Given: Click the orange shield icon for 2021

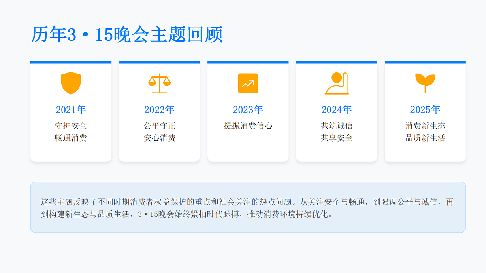Looking at the screenshot, I should tap(71, 83).
